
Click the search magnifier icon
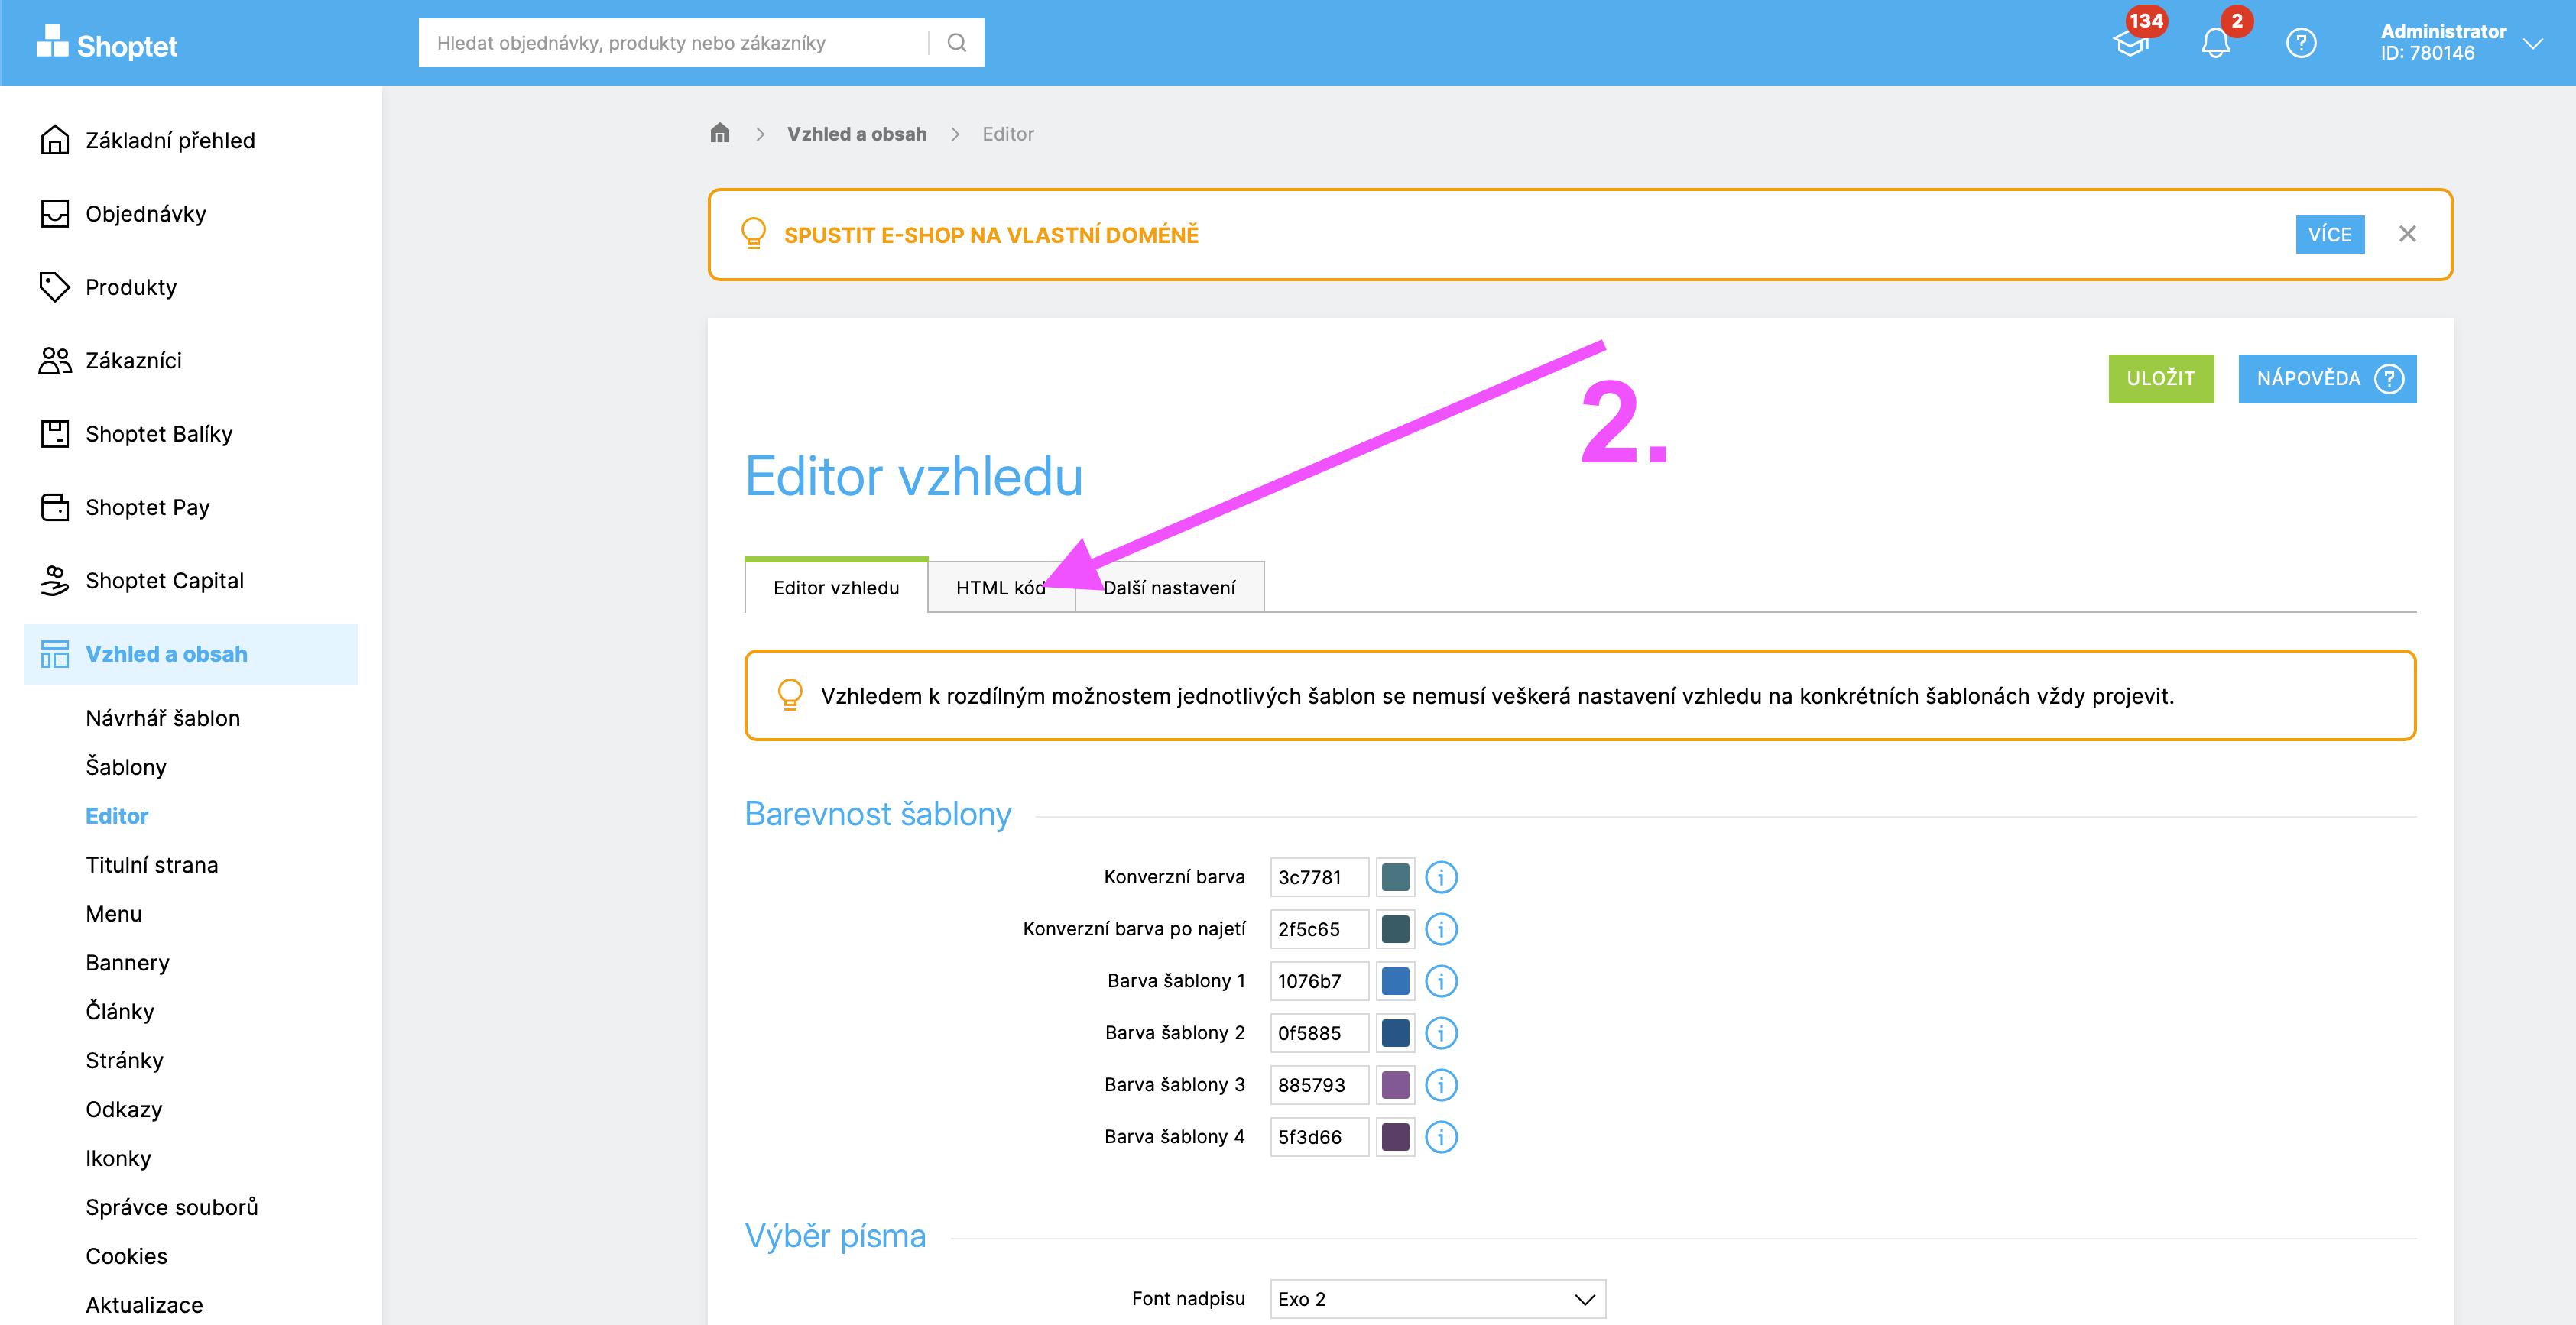pyautogui.click(x=956, y=43)
